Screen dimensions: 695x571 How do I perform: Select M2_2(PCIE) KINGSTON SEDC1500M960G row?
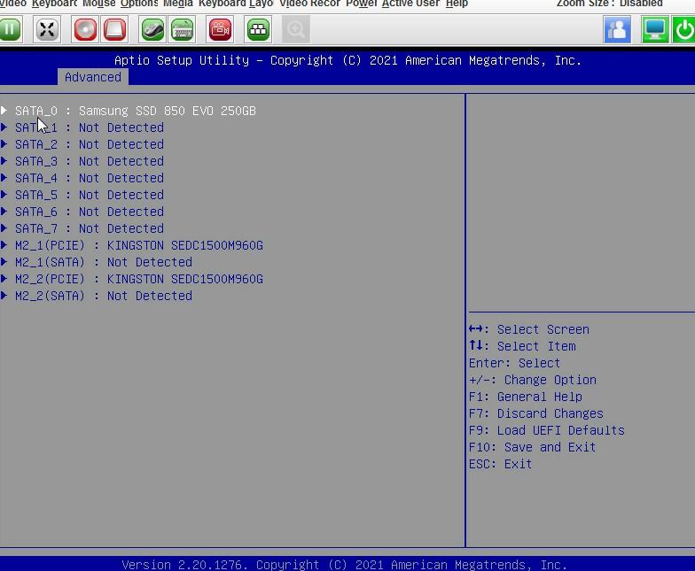[139, 279]
